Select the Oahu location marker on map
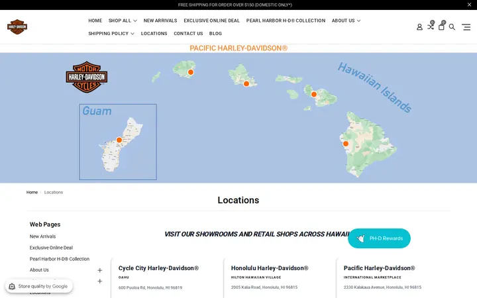The height and width of the screenshot is (298, 477). pos(246,83)
